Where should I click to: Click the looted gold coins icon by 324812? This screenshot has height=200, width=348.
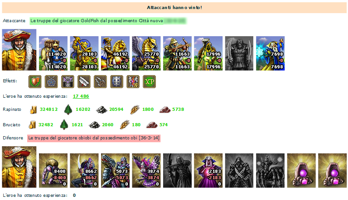click(x=33, y=110)
